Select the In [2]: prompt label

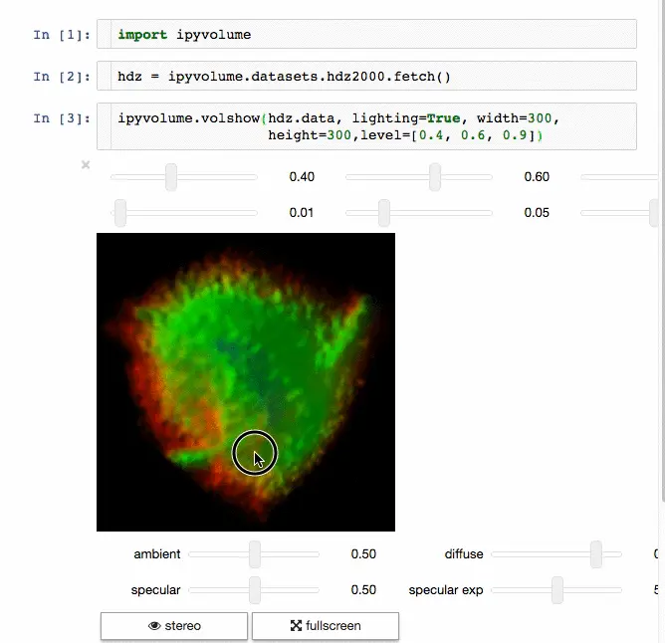62,77
